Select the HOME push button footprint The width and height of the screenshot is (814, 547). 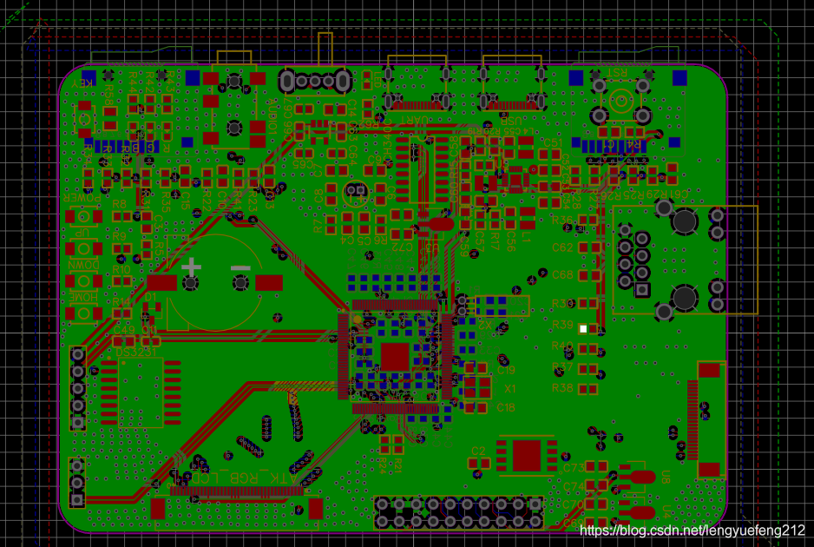(x=83, y=313)
